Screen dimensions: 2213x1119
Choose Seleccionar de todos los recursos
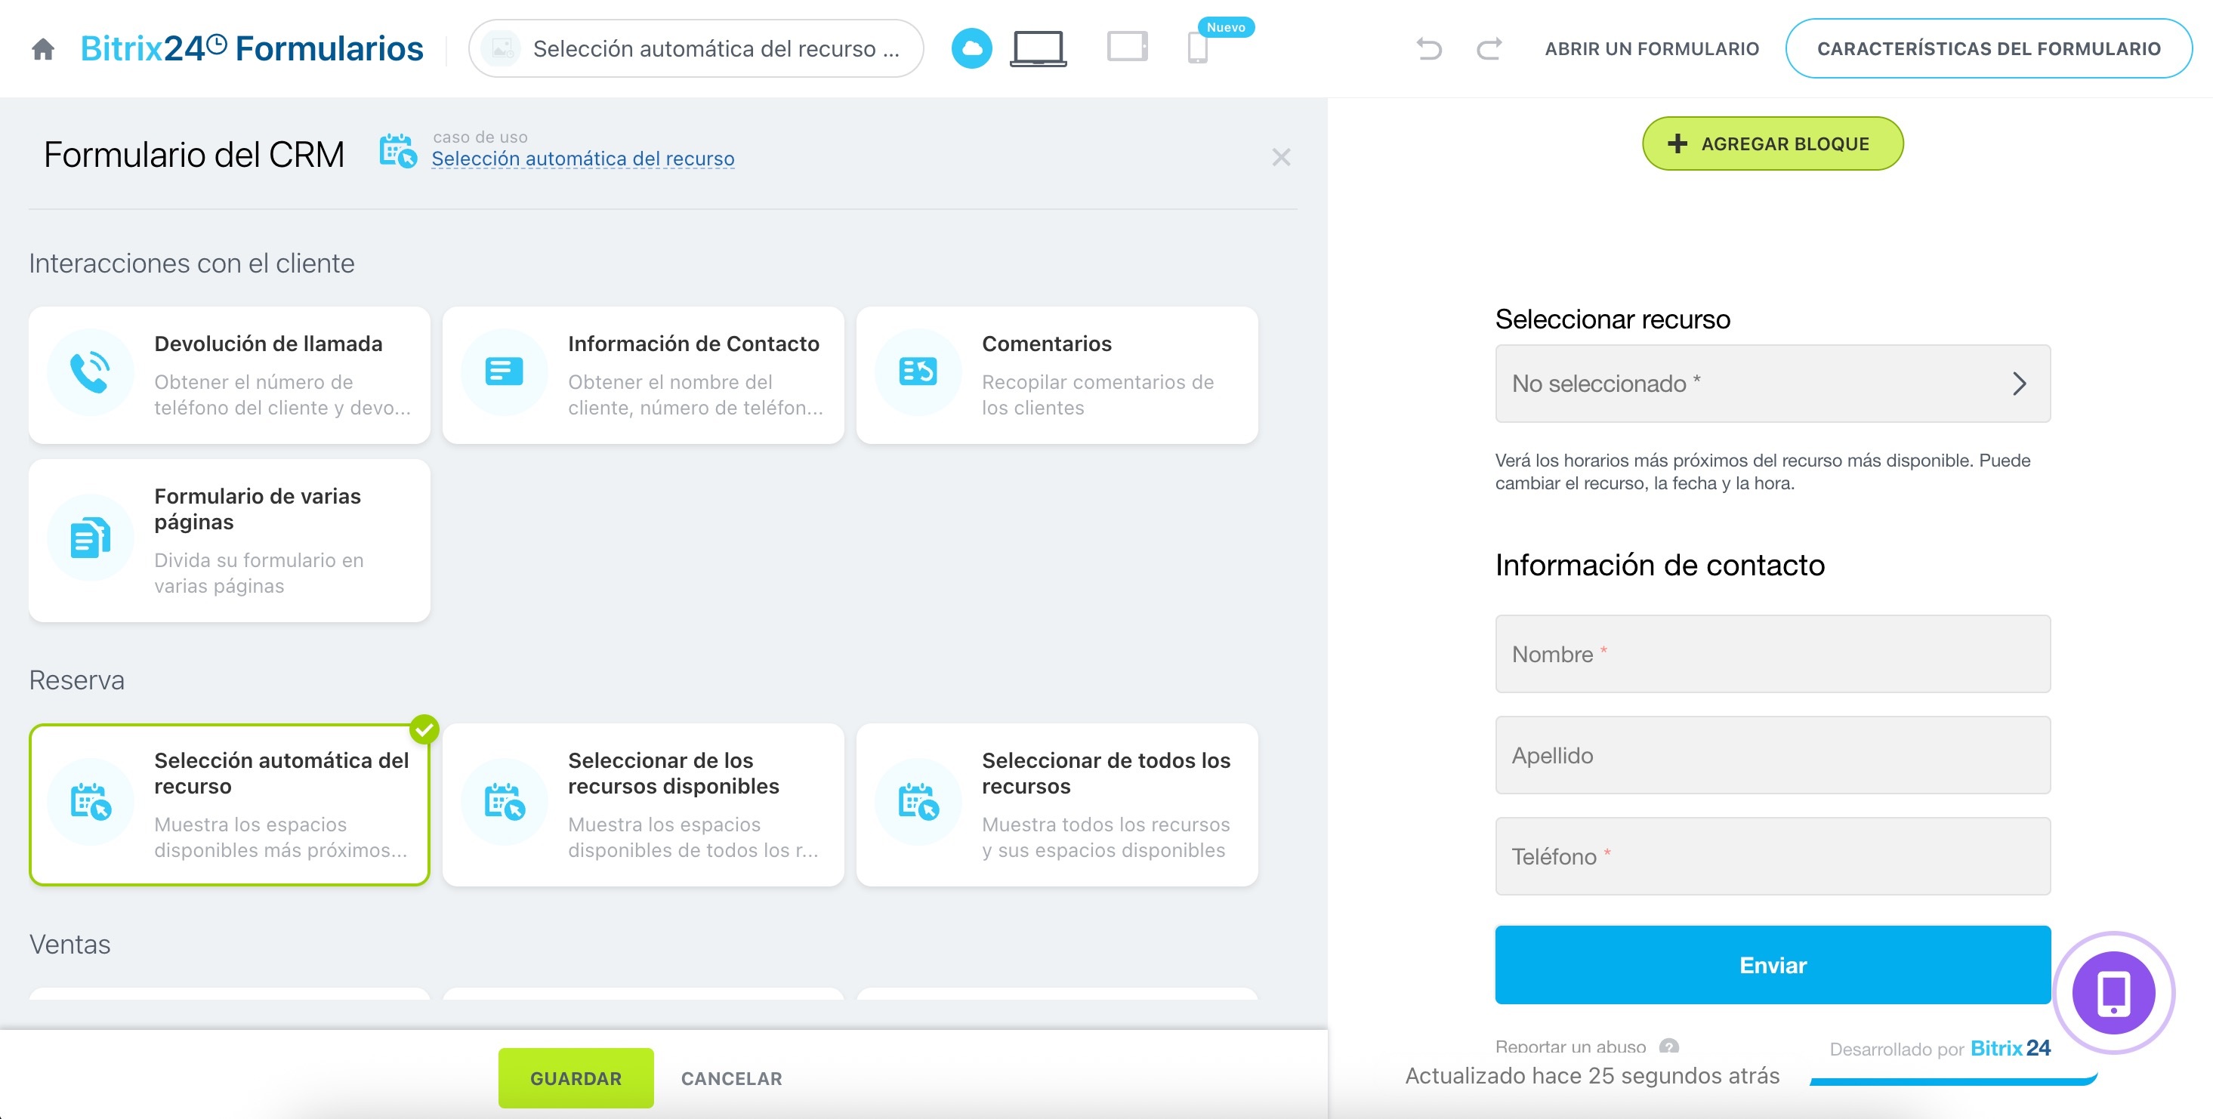[1057, 805]
